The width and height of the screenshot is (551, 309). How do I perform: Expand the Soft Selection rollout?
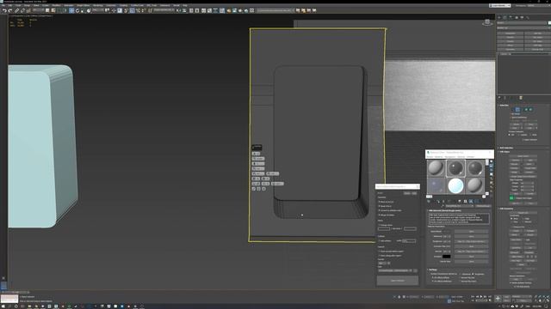(506, 148)
